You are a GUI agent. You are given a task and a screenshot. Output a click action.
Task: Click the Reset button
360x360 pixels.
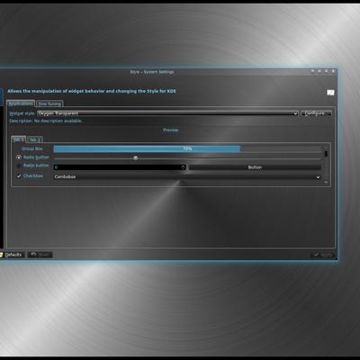[x=40, y=255]
